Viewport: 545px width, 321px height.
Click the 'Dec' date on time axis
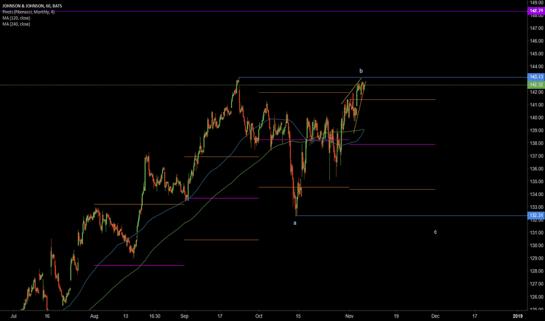tap(435, 316)
